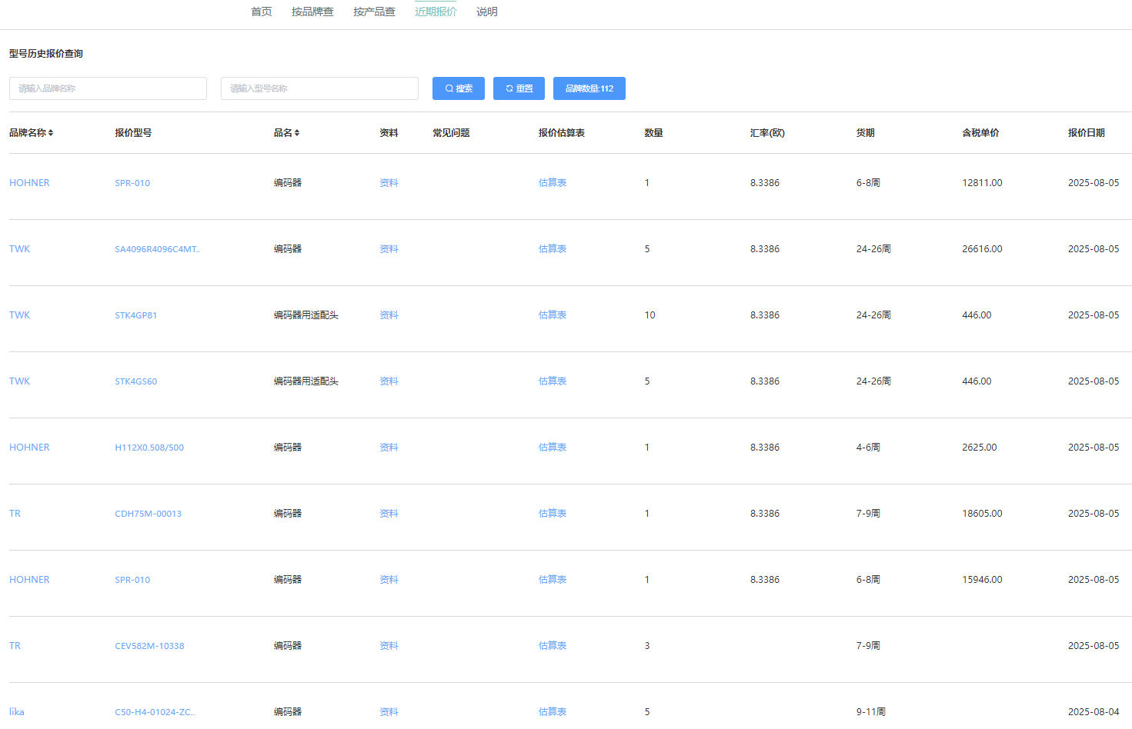
Task: Switch to 按品牌查 tab
Action: pos(312,12)
